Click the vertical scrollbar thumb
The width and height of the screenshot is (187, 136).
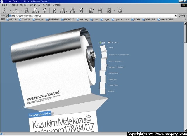click(185, 34)
